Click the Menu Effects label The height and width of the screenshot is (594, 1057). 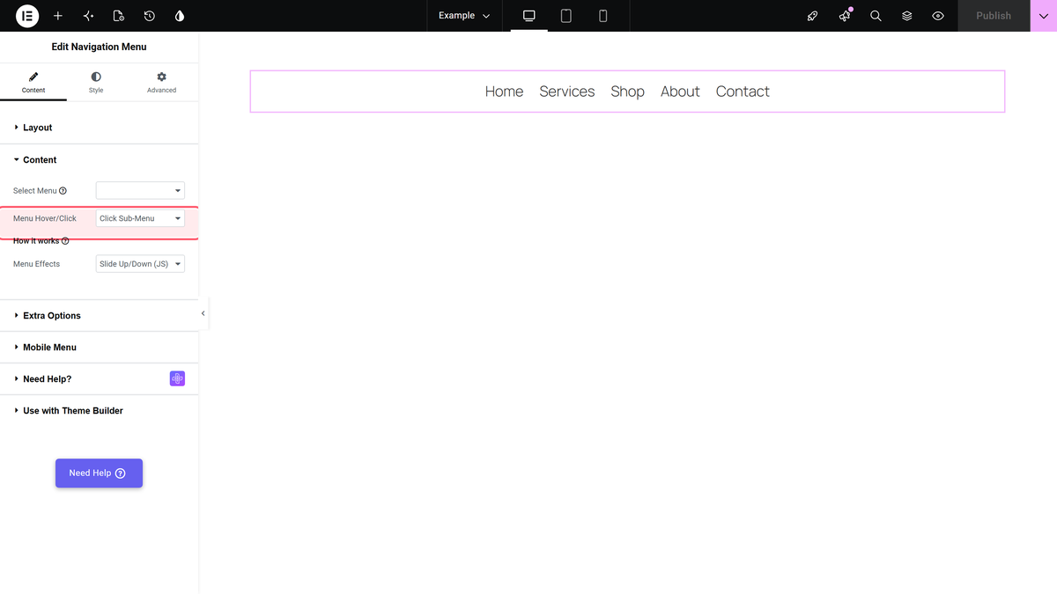[37, 264]
